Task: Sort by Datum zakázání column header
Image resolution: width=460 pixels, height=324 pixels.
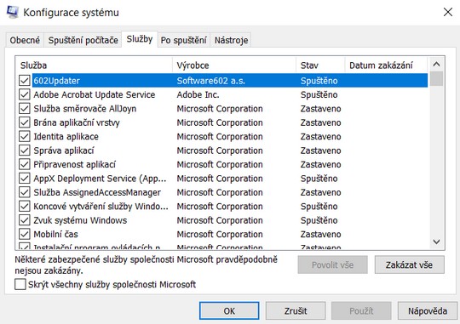Action: (x=387, y=65)
